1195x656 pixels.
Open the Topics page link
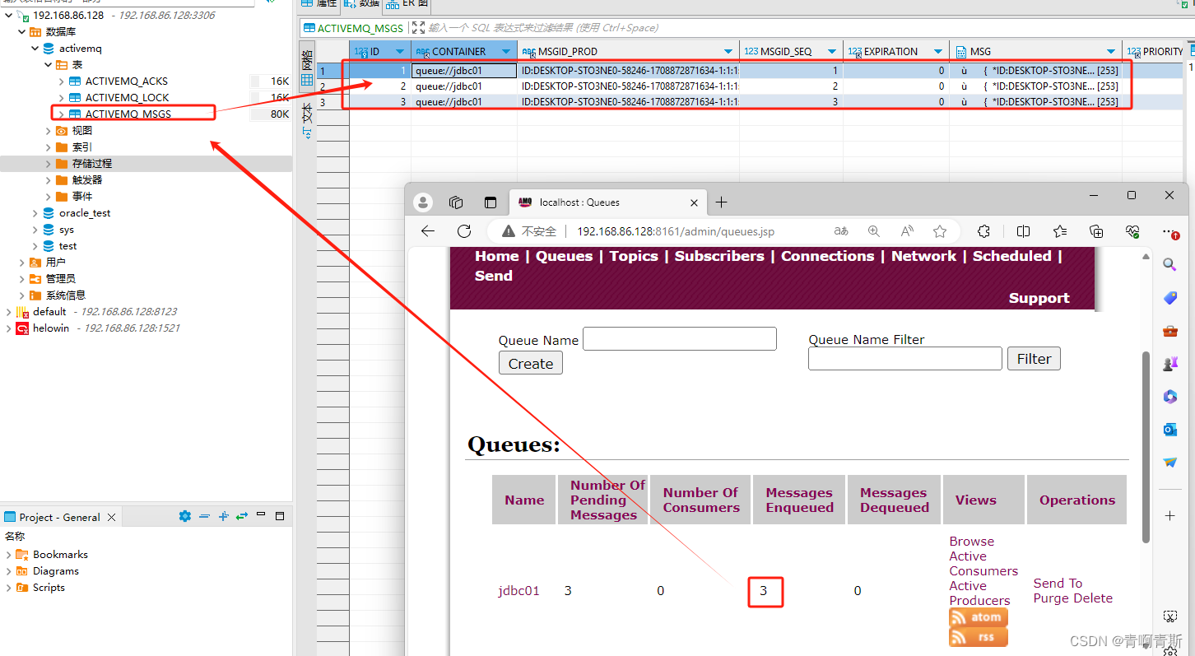click(634, 256)
